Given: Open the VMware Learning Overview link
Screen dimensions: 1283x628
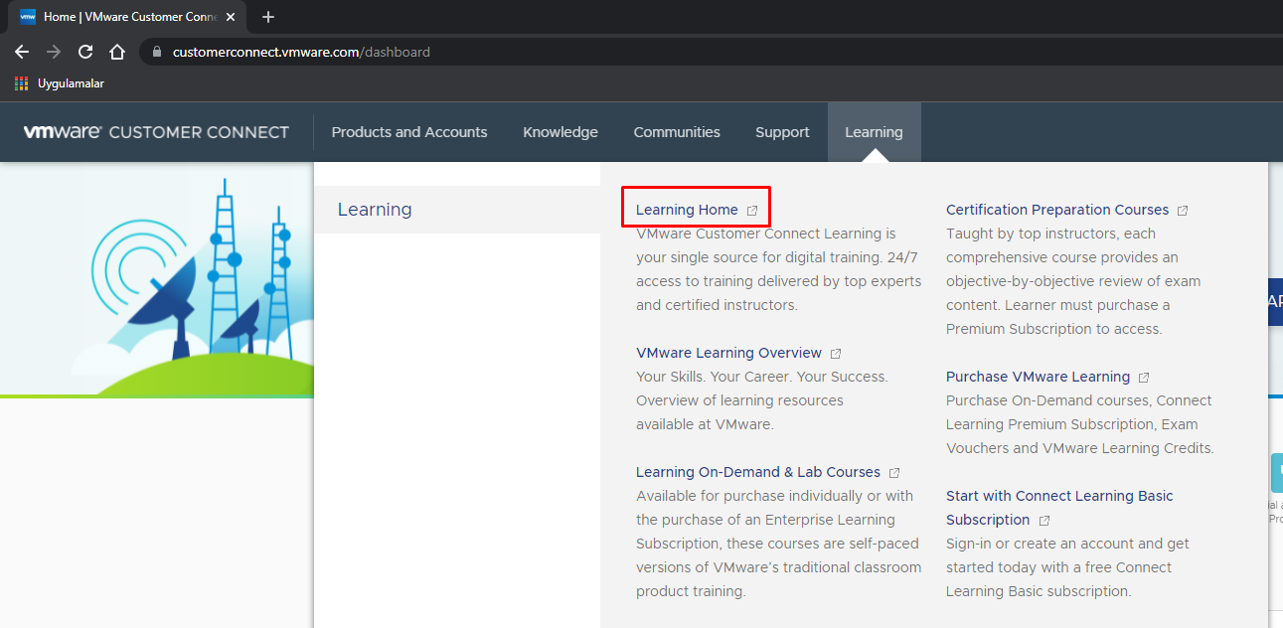Looking at the screenshot, I should (728, 353).
